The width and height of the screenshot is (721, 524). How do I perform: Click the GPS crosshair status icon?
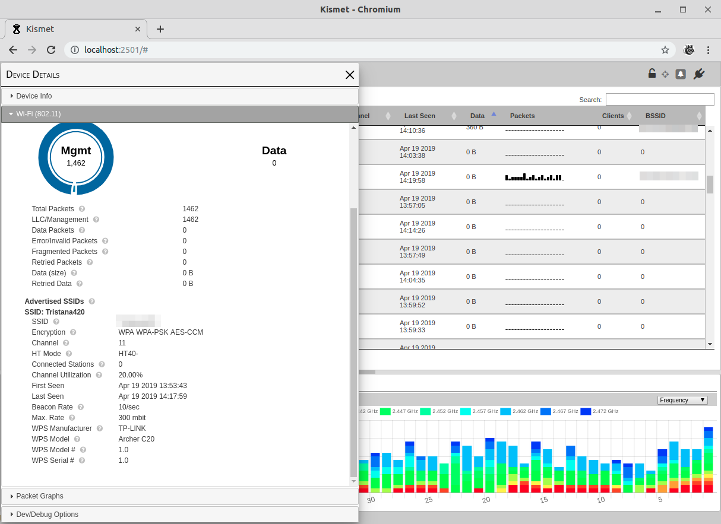pyautogui.click(x=665, y=74)
